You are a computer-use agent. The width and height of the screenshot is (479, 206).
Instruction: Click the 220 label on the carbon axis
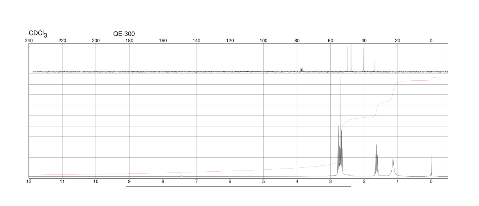[x=62, y=41]
